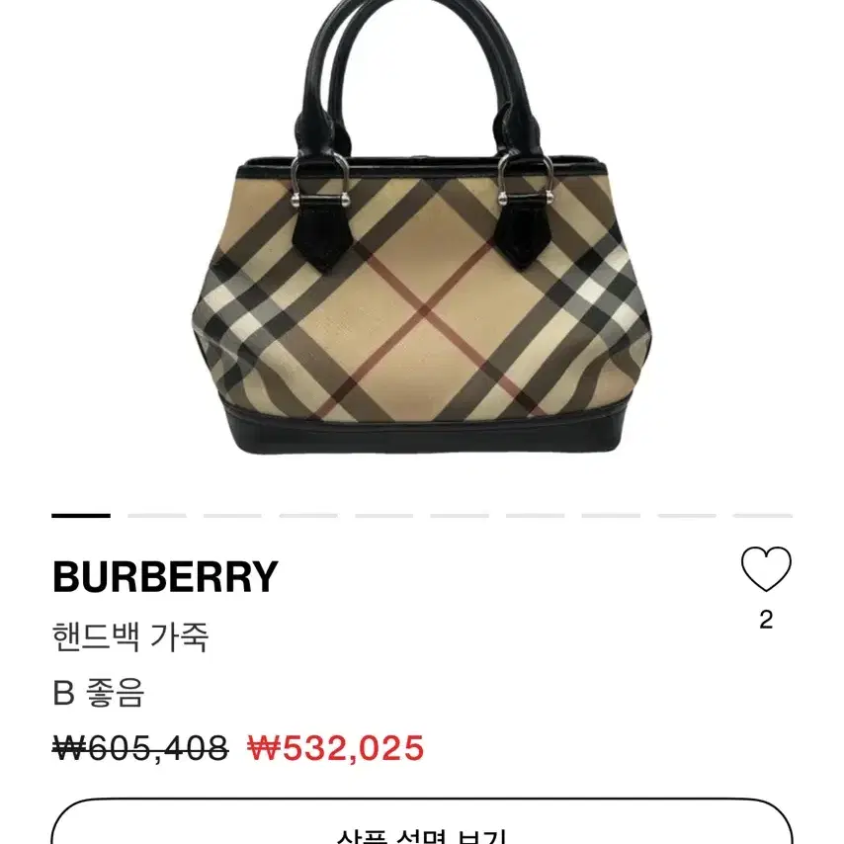Jump to the fifth image indicator
The image size is (844, 844).
coord(383,516)
